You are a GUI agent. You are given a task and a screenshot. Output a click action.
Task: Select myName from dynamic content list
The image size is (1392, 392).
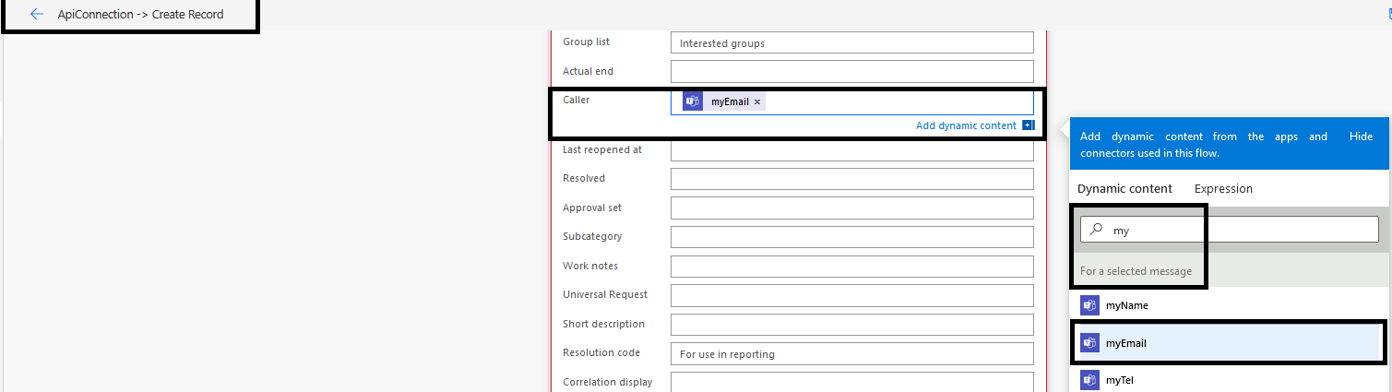tap(1127, 305)
